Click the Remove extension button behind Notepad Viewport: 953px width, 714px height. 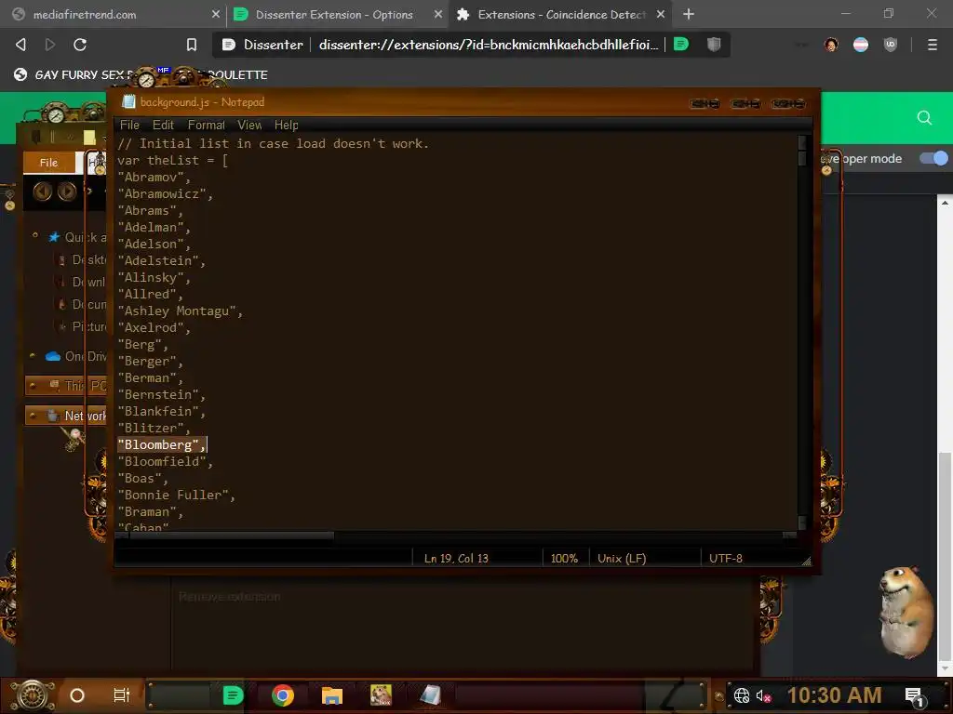click(230, 597)
